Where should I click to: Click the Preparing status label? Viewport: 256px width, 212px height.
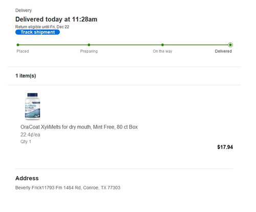point(89,51)
